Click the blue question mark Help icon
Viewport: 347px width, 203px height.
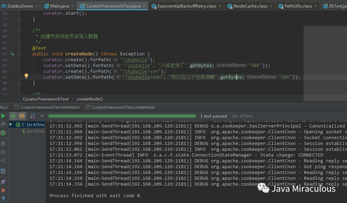point(3,199)
